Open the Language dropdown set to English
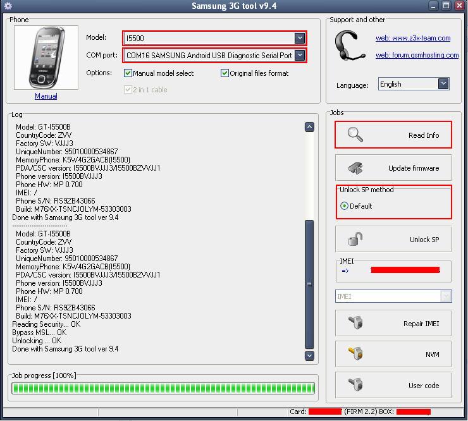The width and height of the screenshot is (468, 421). pos(443,84)
